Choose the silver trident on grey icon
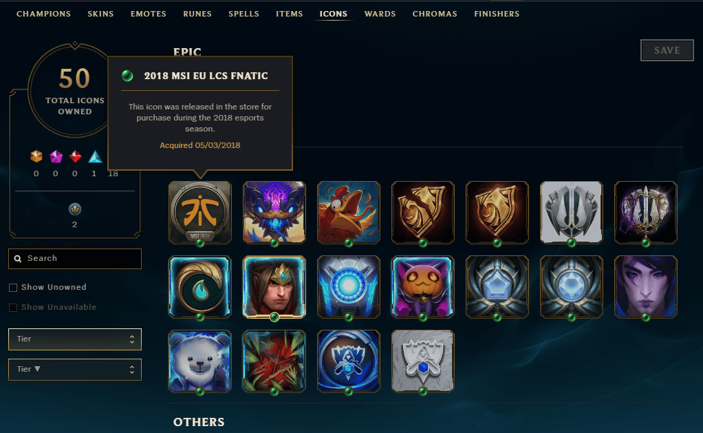 (571, 212)
